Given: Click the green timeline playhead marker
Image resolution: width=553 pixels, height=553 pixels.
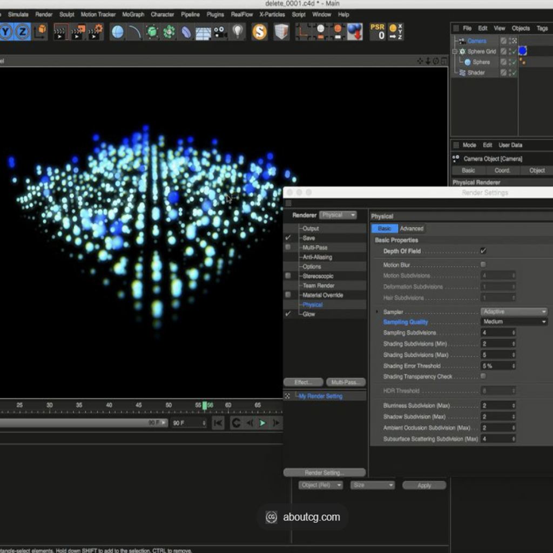Looking at the screenshot, I should tap(205, 406).
